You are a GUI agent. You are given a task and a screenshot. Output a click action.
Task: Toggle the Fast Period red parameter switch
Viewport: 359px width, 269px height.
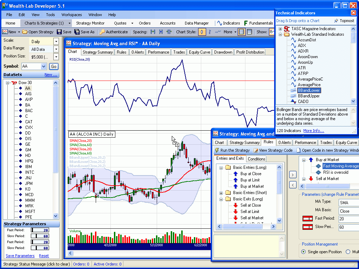[x=307, y=218]
